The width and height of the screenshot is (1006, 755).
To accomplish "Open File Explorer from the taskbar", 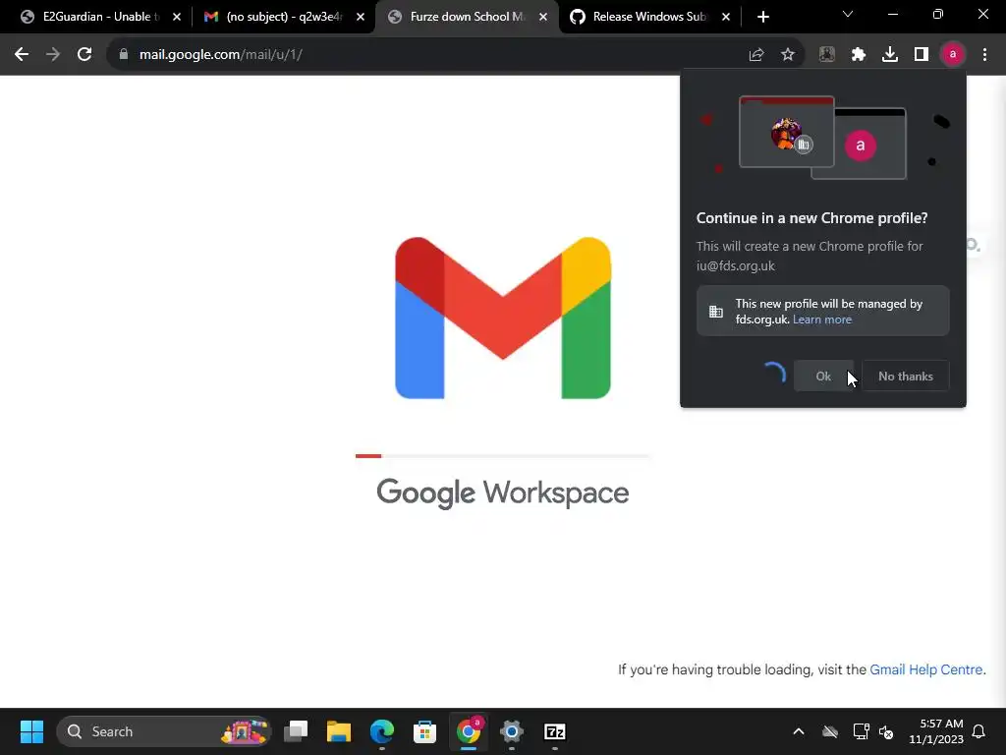I will click(339, 731).
